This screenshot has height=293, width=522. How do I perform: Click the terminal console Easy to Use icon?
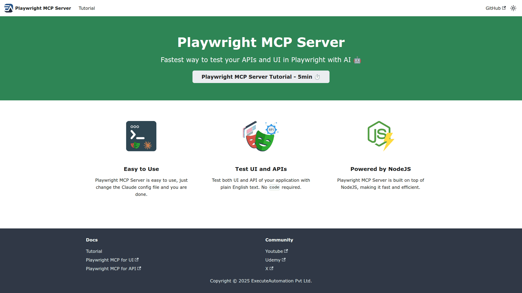pos(141,136)
